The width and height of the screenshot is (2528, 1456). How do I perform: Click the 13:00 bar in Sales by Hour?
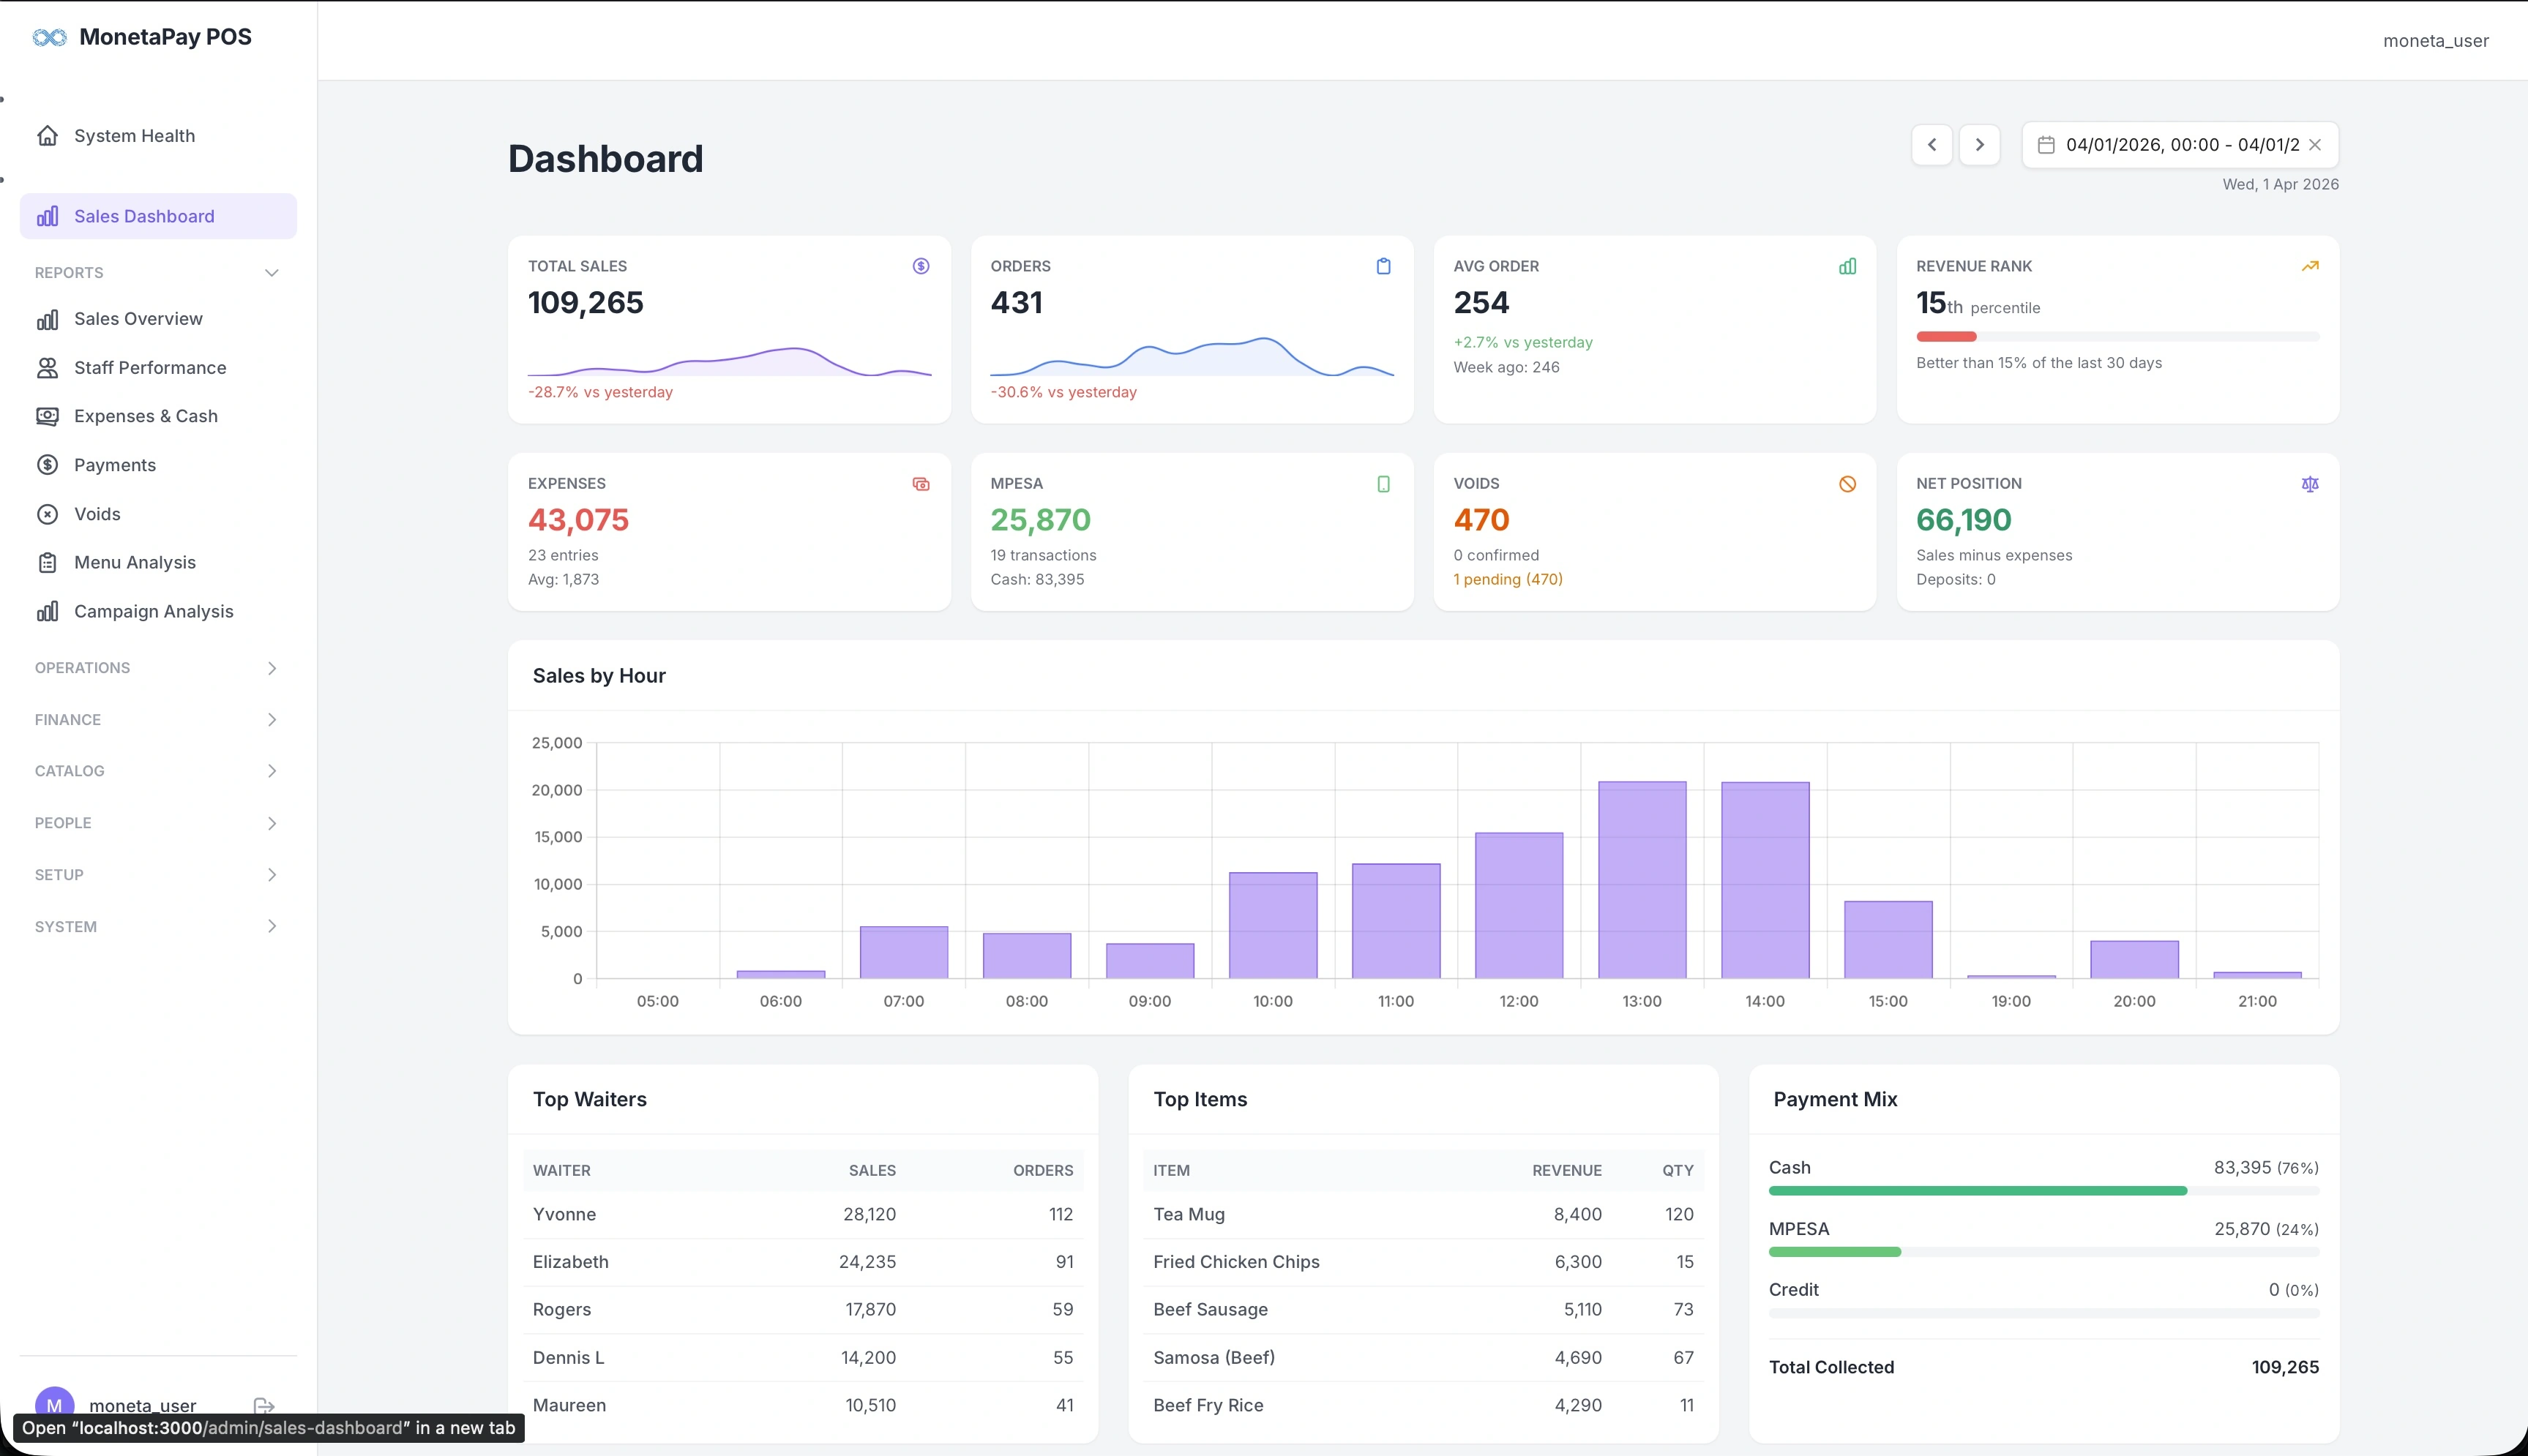[1641, 880]
